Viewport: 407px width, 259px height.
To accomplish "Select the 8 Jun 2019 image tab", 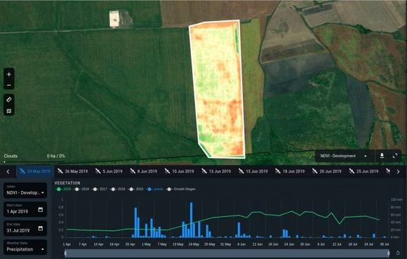I will click(144, 171).
